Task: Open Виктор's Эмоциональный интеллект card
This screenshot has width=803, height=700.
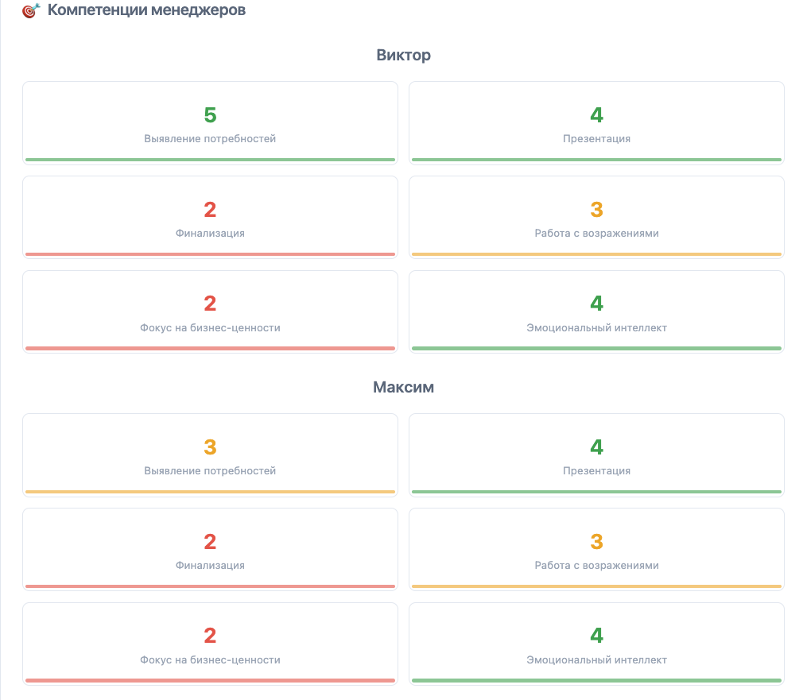Action: pos(596,311)
